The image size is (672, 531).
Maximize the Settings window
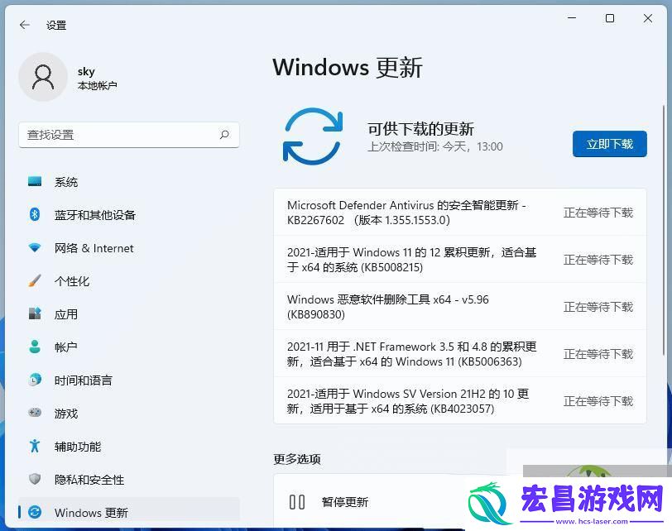tap(609, 18)
